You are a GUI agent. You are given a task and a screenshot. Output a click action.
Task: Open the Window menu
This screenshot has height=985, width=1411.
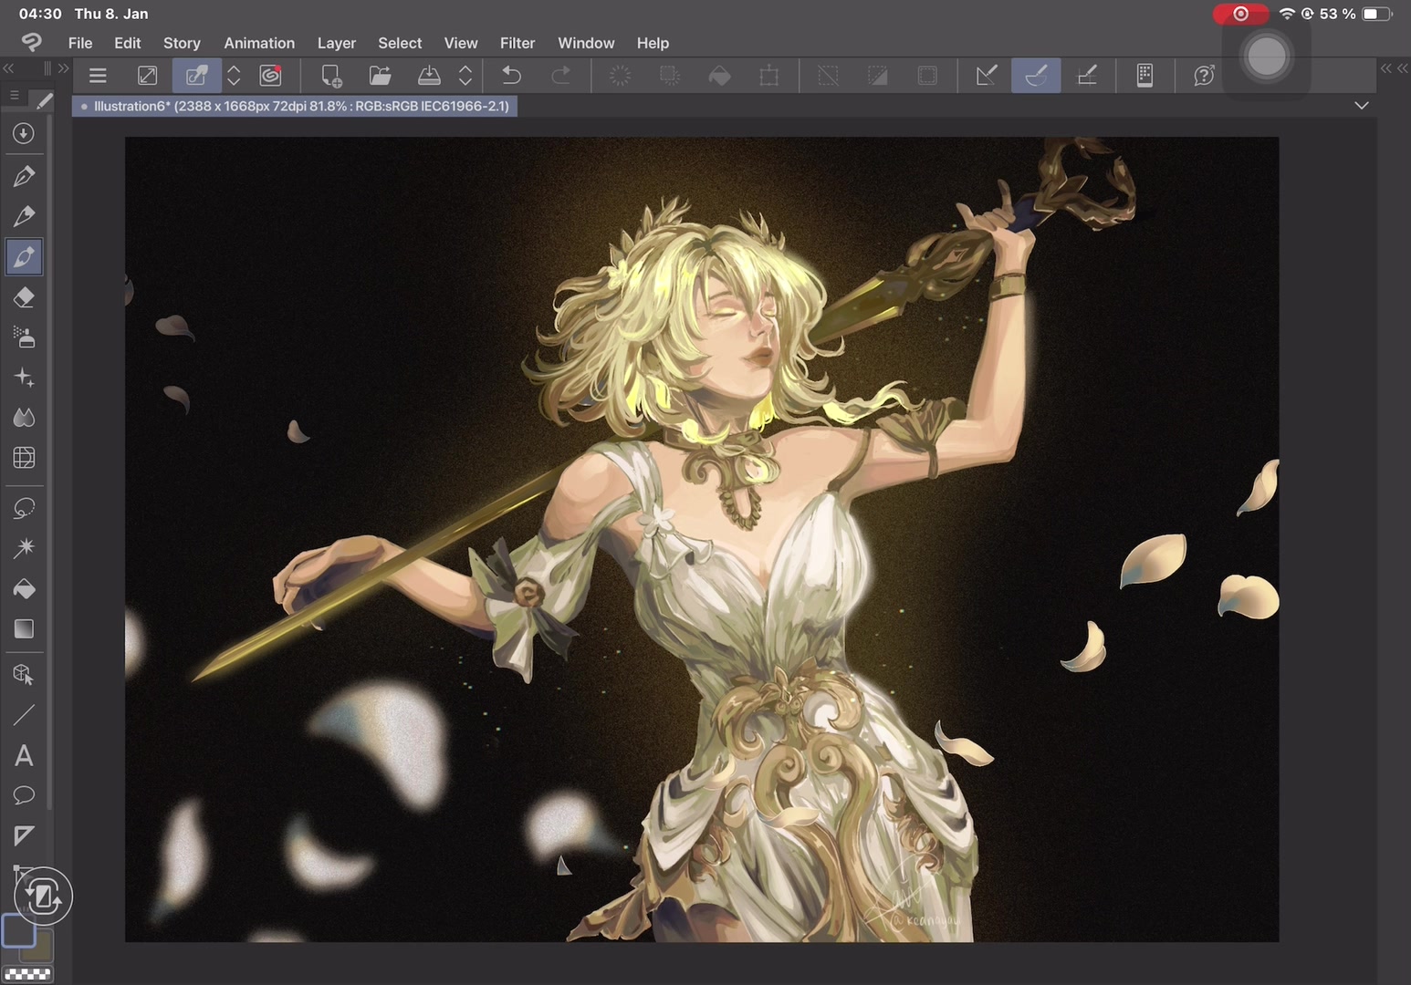586,43
